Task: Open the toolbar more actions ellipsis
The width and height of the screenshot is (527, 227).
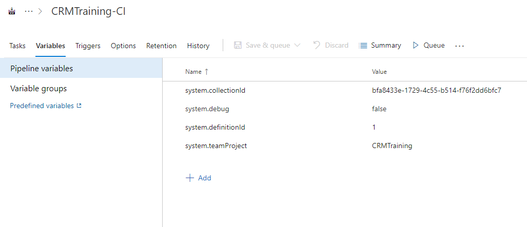Action: pos(459,46)
